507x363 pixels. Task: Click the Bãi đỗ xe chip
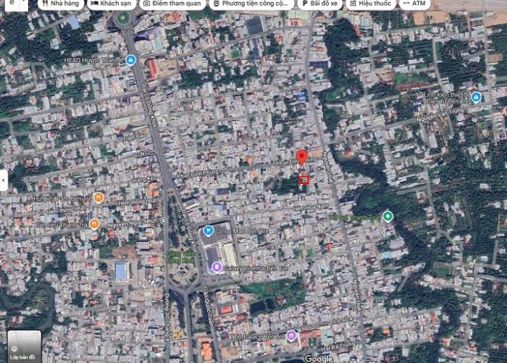(x=319, y=4)
